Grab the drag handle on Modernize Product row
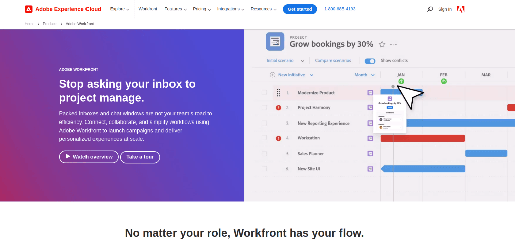Screen dimensions: 515x244 [278, 93]
